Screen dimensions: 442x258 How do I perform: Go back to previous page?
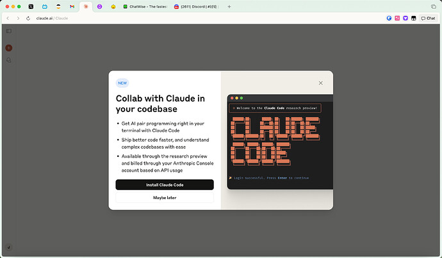point(8,19)
